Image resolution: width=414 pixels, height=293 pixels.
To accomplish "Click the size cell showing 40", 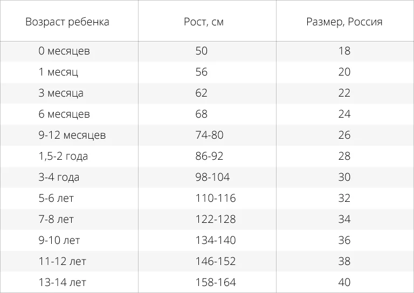I will [x=344, y=283].
